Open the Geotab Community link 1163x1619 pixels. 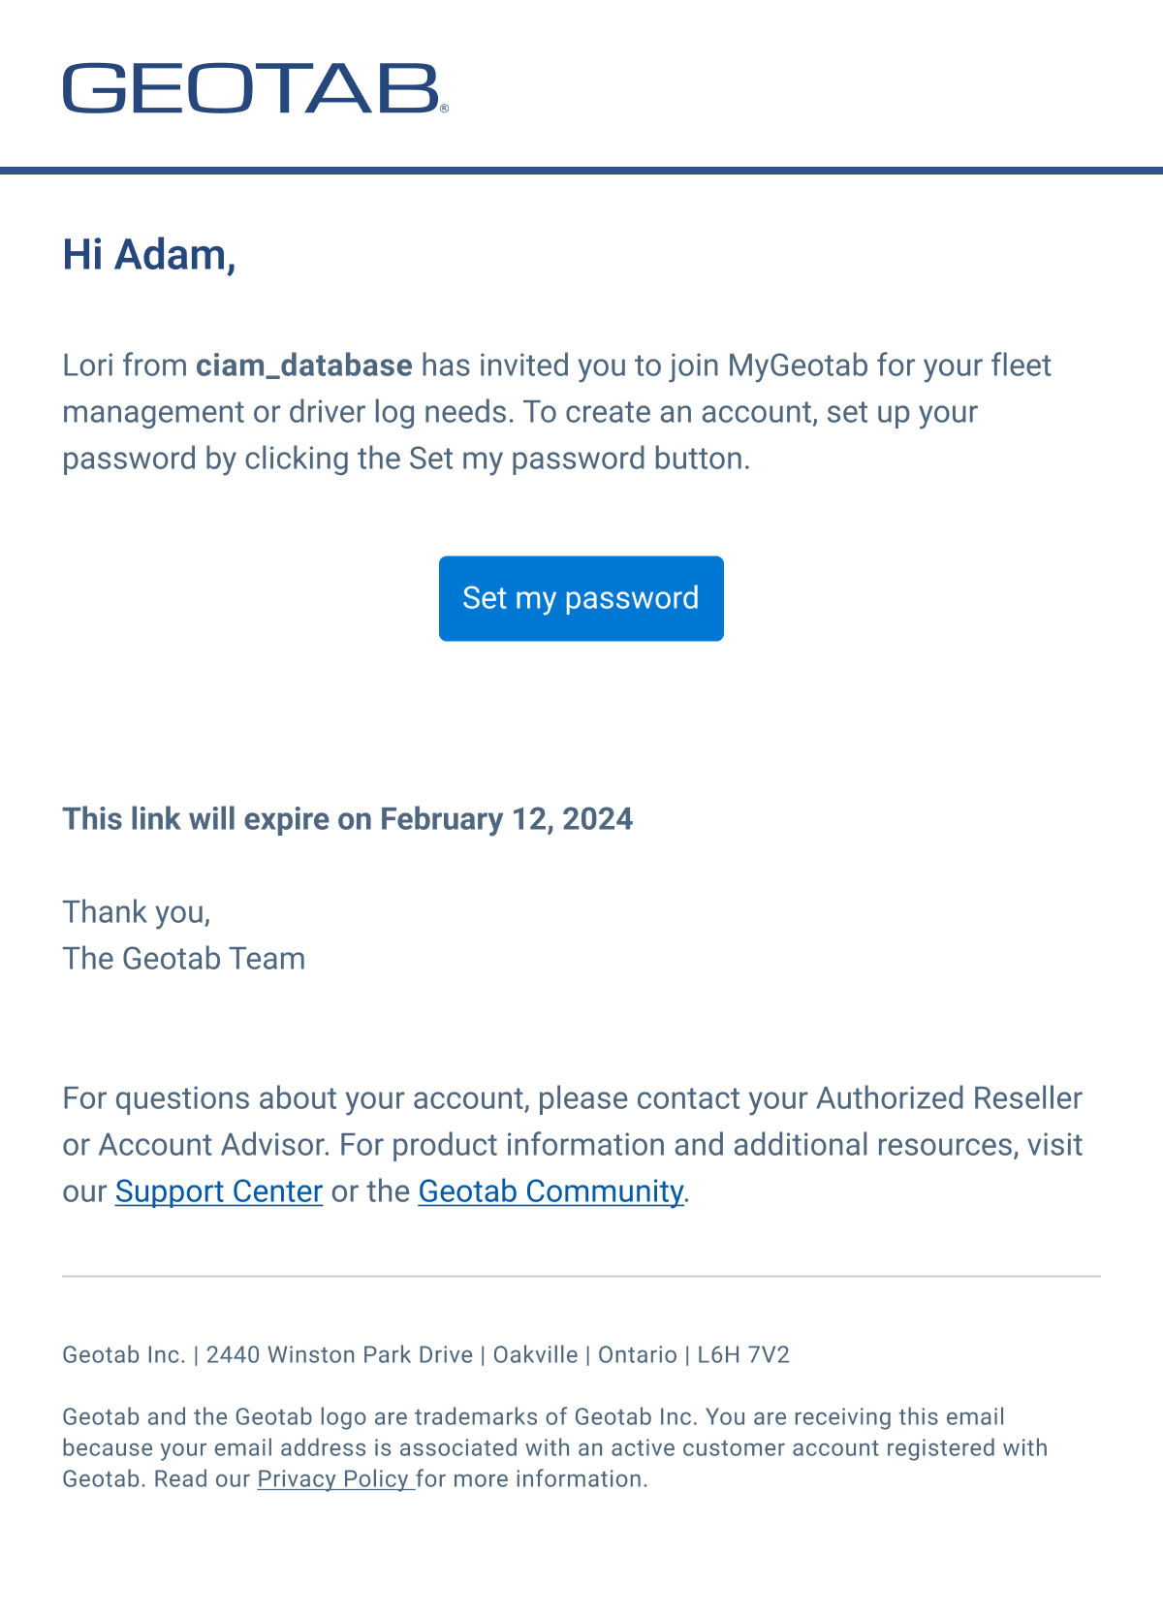pyautogui.click(x=550, y=1190)
